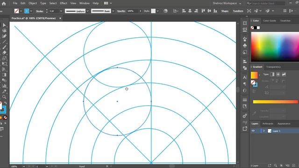Image resolution: width=299 pixels, height=168 pixels.
Task: Select the Eraser tool
Action: tap(4, 53)
